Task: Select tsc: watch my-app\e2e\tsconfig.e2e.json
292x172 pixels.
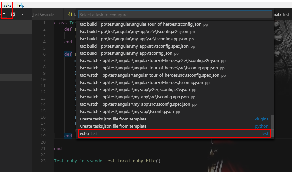Action: click(175, 90)
